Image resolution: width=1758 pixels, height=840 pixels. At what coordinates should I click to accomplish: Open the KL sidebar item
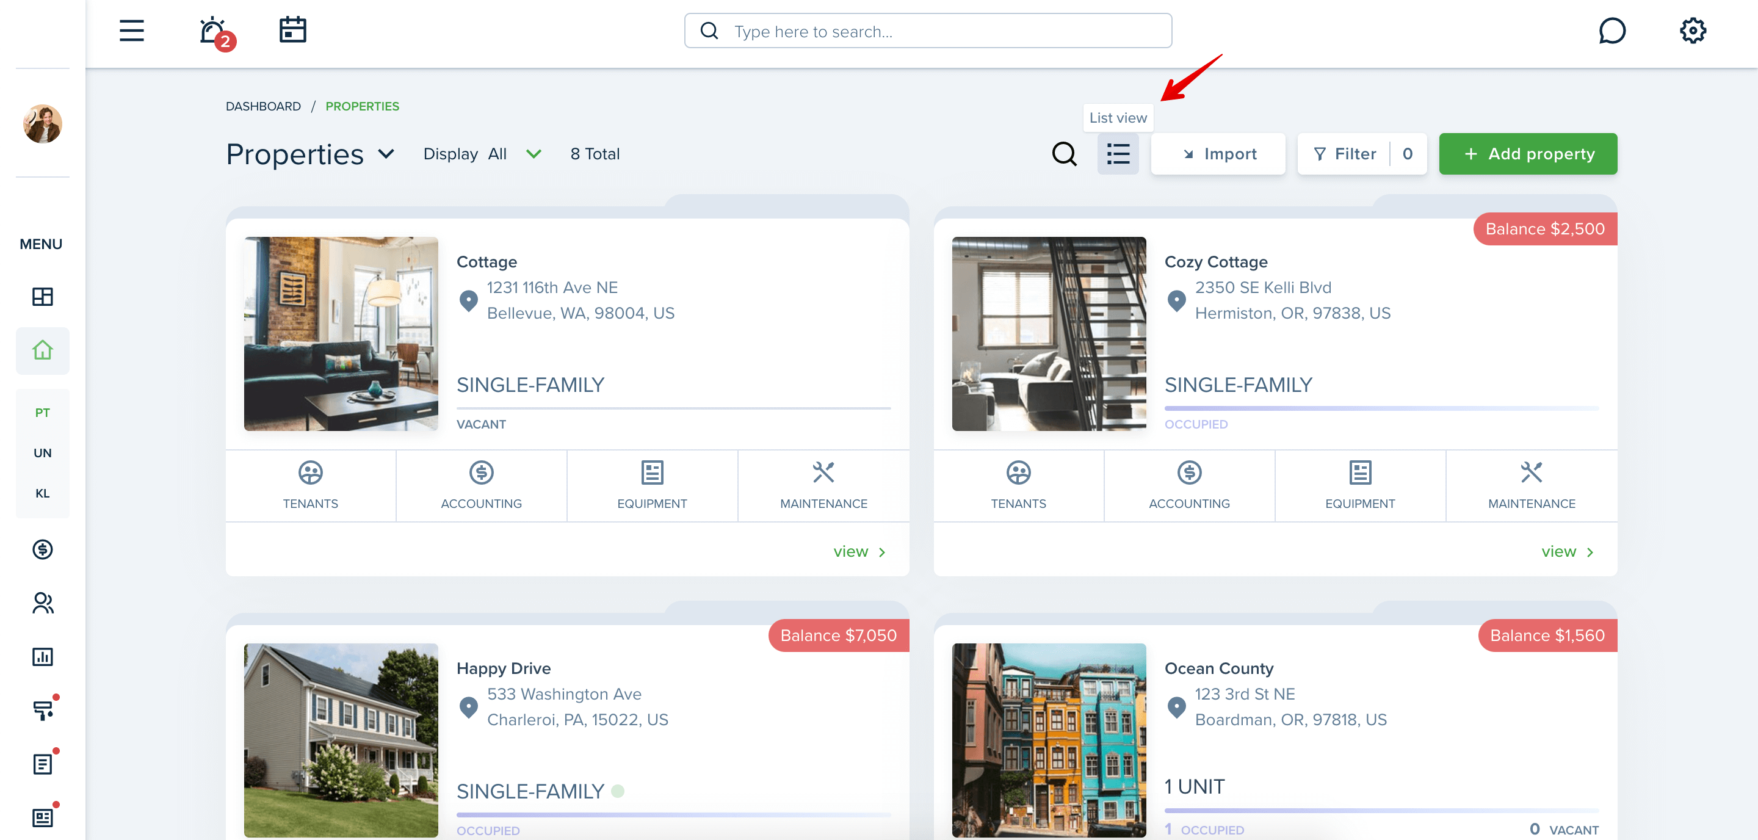(x=42, y=493)
